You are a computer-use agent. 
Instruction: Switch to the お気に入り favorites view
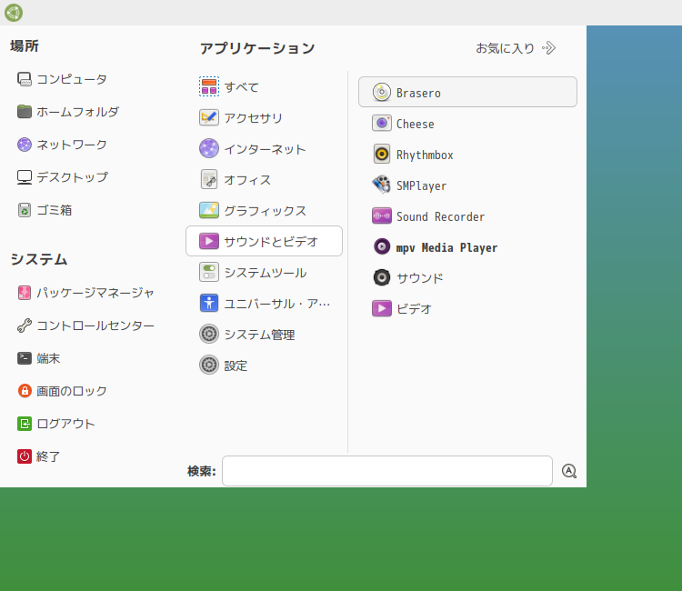(516, 48)
